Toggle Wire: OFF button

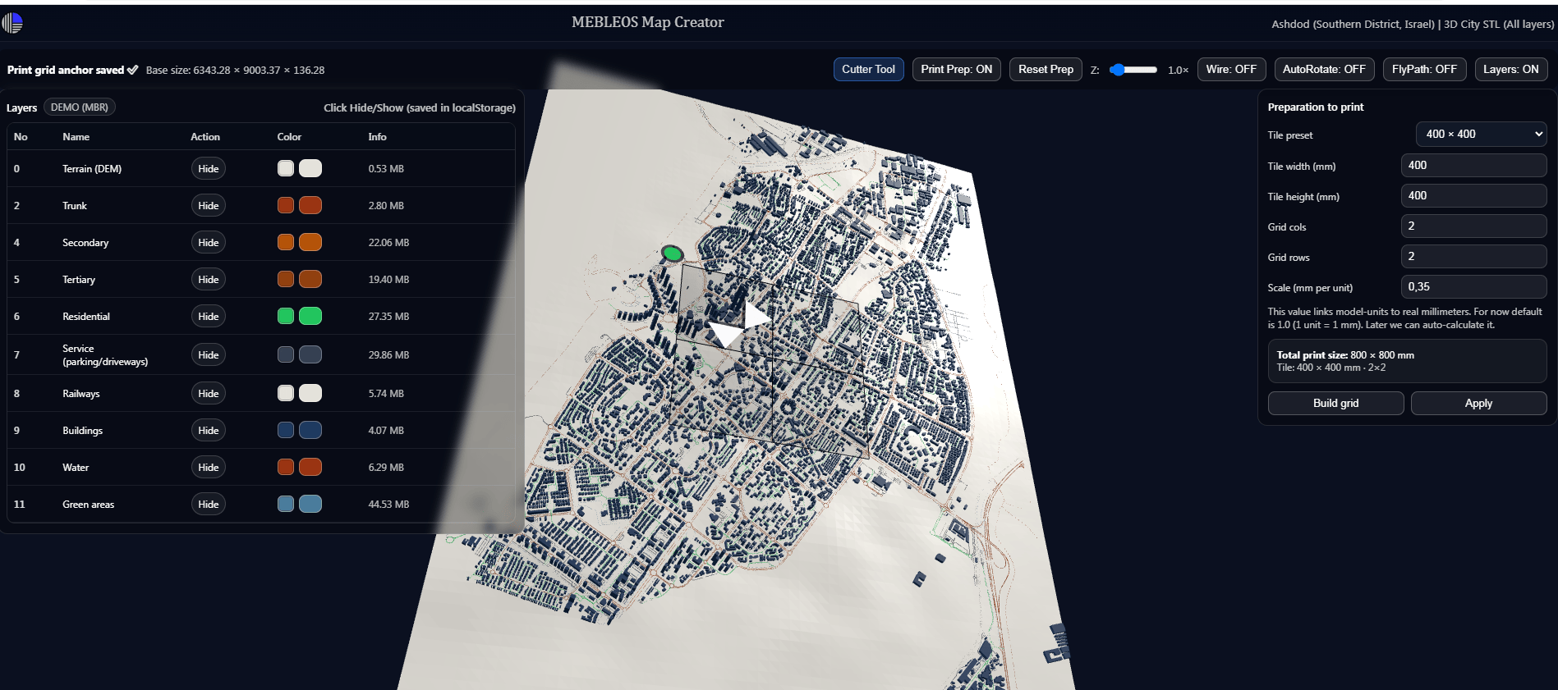point(1231,69)
